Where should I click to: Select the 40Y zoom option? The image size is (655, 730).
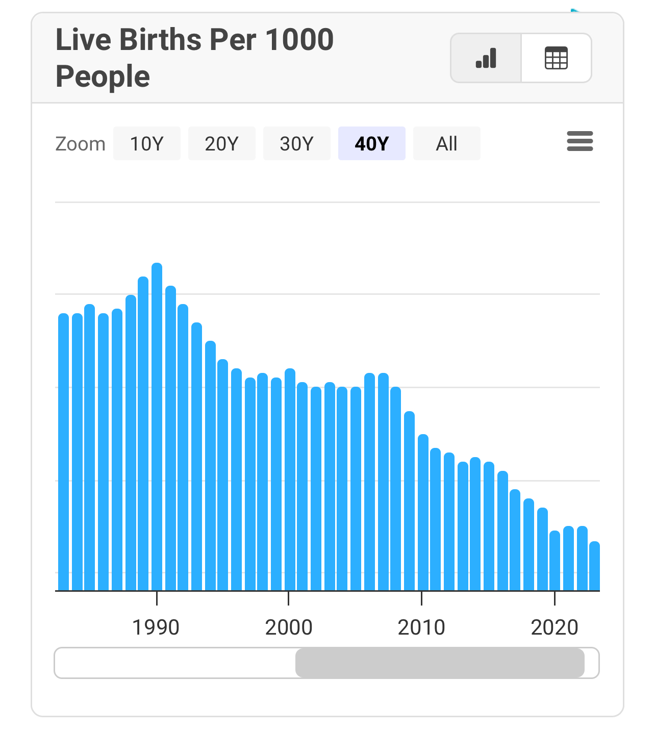coord(371,144)
